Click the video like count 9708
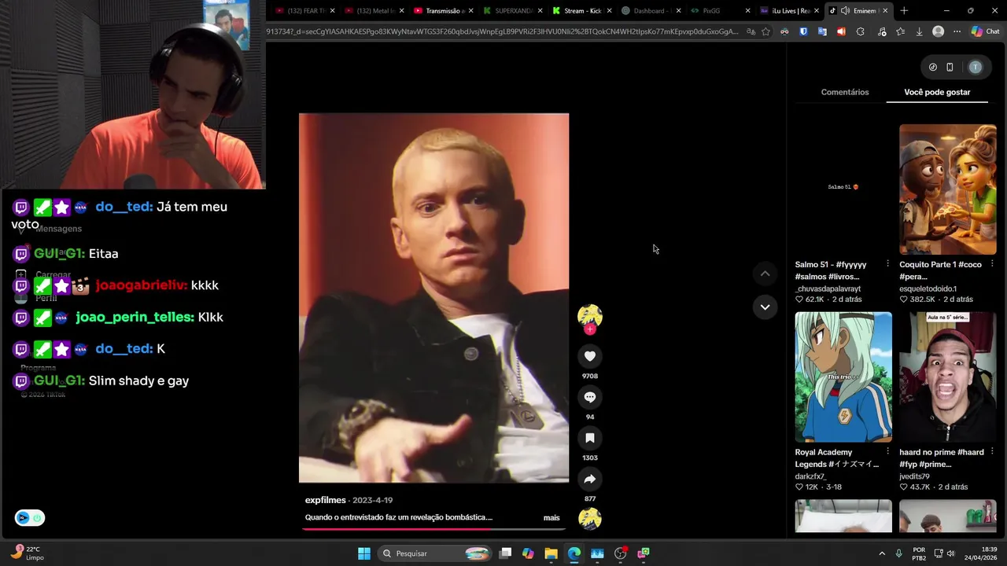The width and height of the screenshot is (1007, 566). [x=590, y=376]
